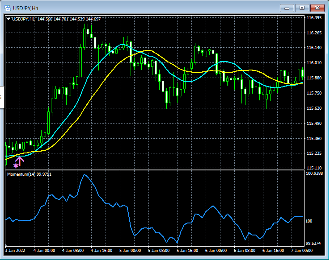Click the 4 Jan 08:00 time label

[73, 251]
